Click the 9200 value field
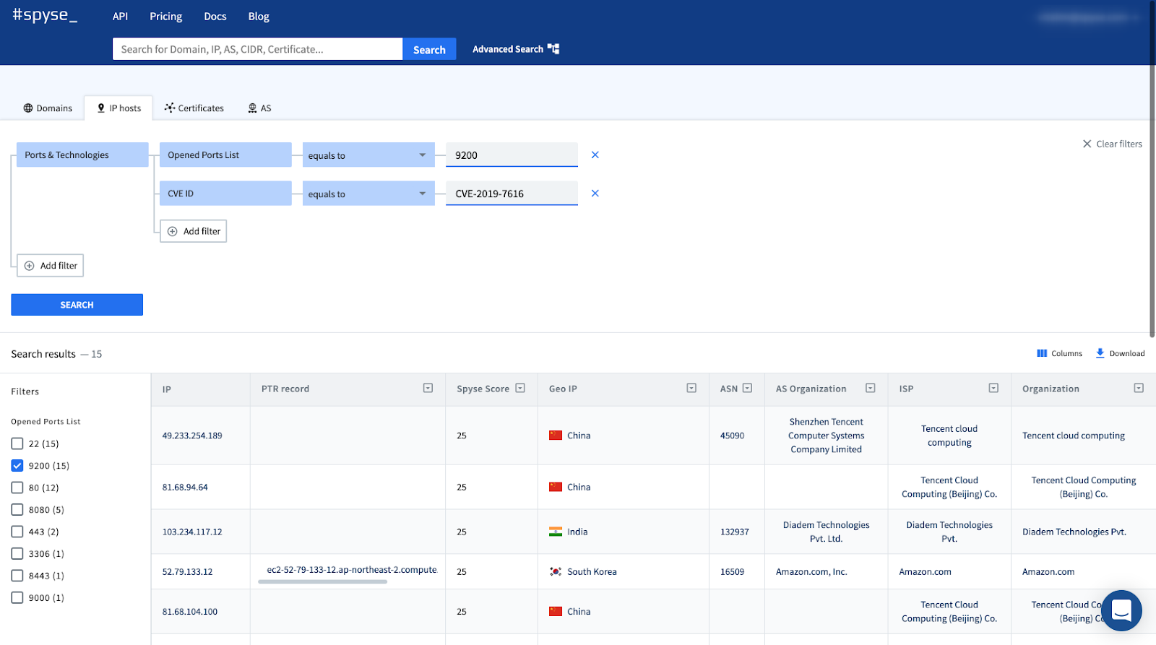This screenshot has width=1156, height=645. tap(512, 155)
